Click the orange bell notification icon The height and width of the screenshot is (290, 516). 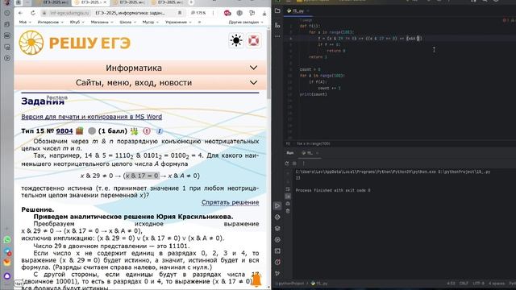[x=256, y=280]
